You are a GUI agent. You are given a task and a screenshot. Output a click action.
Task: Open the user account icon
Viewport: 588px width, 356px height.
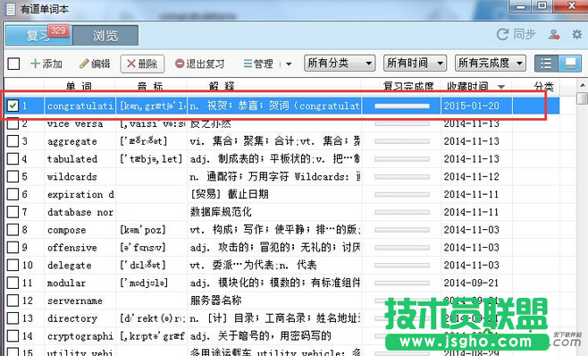pos(554,35)
